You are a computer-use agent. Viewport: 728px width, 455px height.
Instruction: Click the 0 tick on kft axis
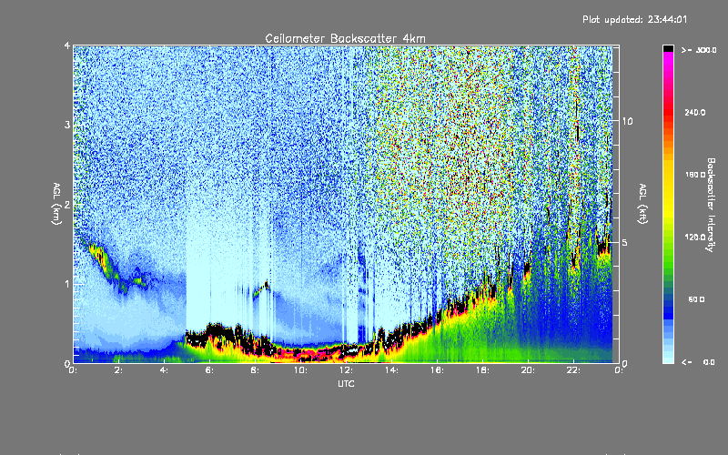coord(625,363)
